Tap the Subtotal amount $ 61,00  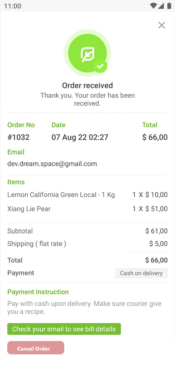click(x=156, y=231)
